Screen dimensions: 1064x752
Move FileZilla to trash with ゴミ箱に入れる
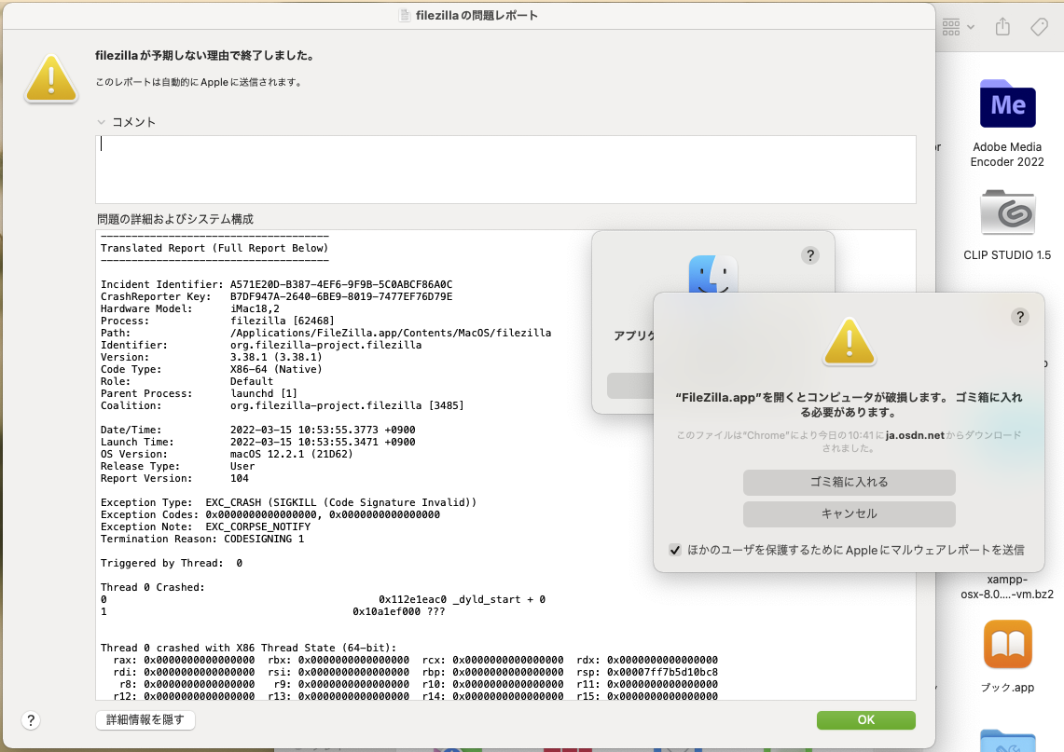(849, 482)
